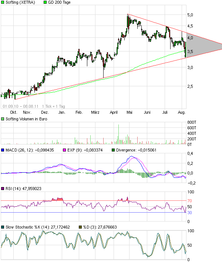The image size is (222, 263).
Task: Click the purple RSI (14) legend swatch
Action: [x=3, y=189]
